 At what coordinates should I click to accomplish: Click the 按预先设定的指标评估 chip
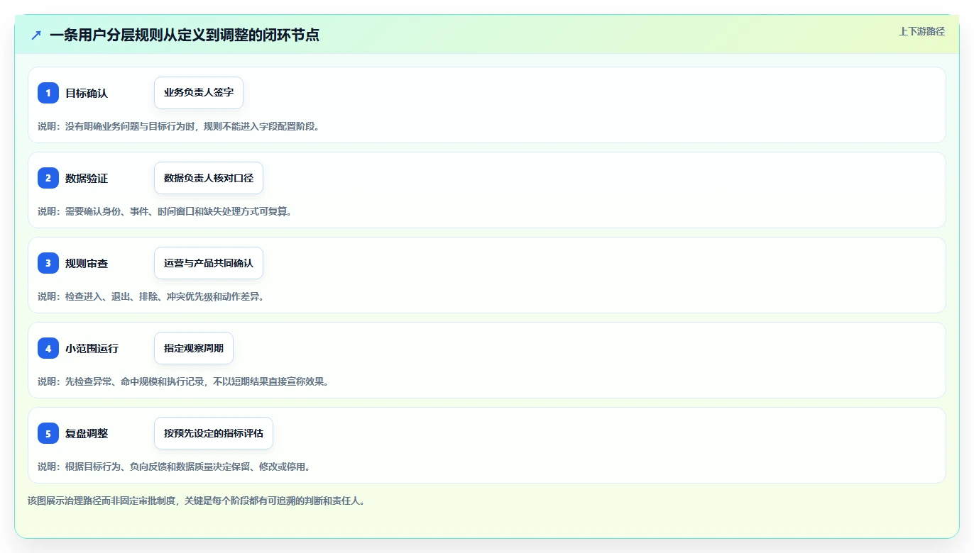(214, 433)
